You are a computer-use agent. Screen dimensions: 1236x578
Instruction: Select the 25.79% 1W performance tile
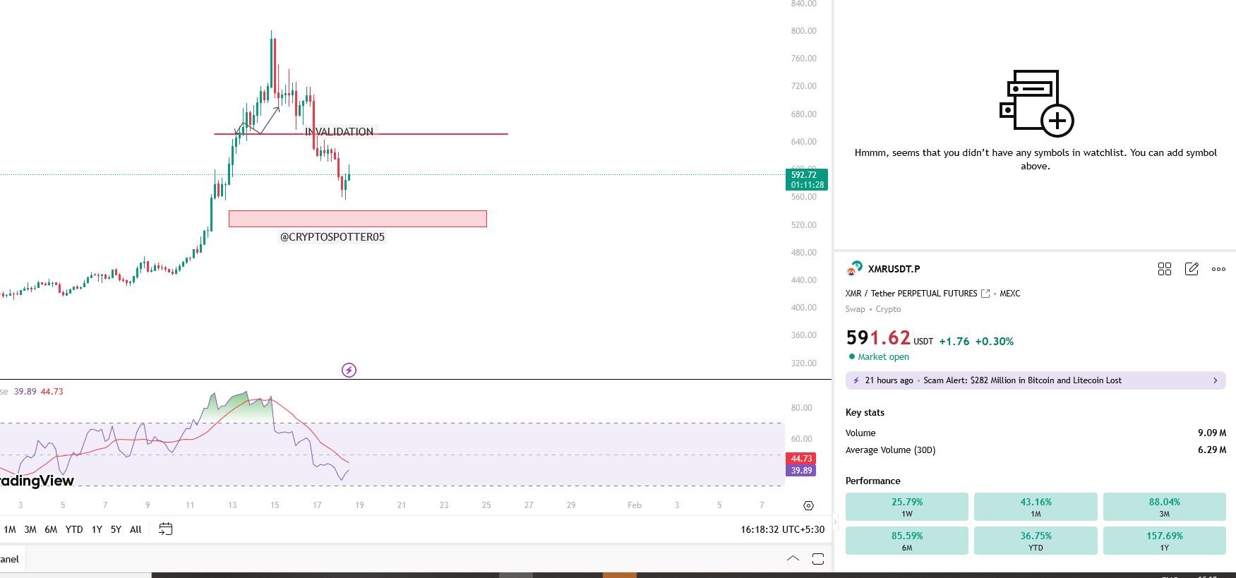click(x=907, y=507)
